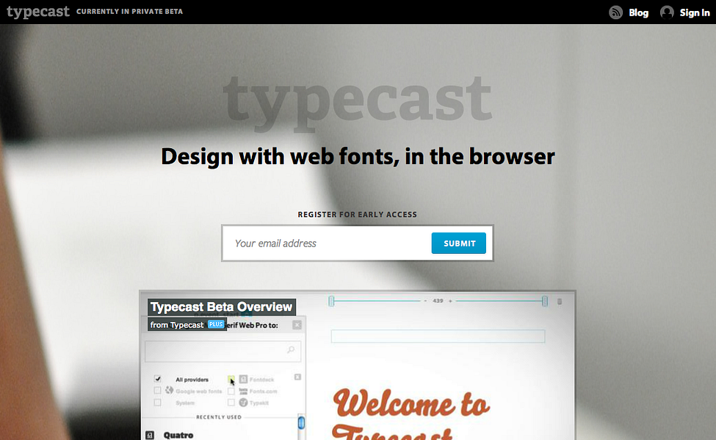
Task: Click the Quatro font foundry icon
Action: (x=150, y=436)
